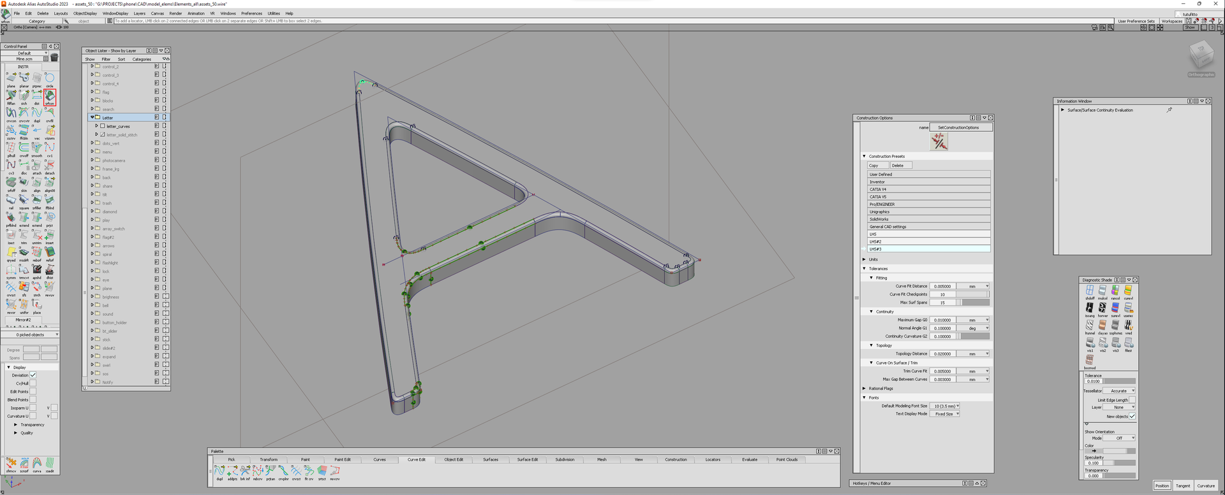
Task: Apply rancol random color shading
Action: pos(1115,292)
